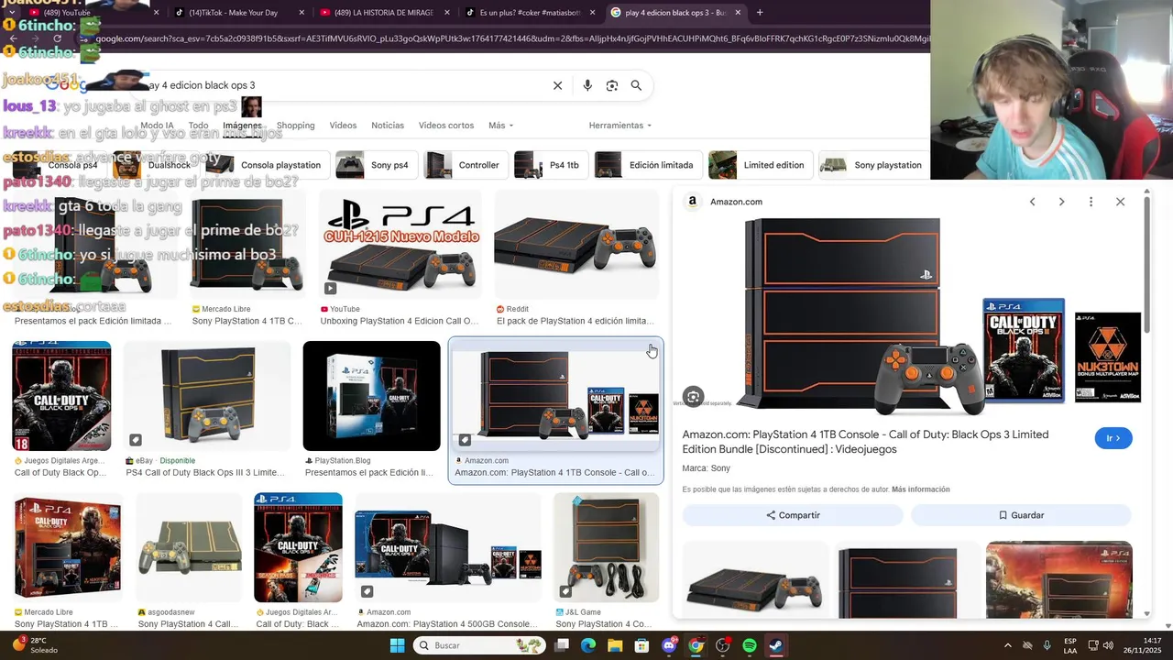The width and height of the screenshot is (1173, 660).
Task: Open Microsoft Store from taskbar
Action: tap(641, 645)
